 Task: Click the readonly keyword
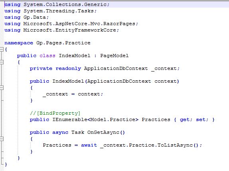(68, 68)
